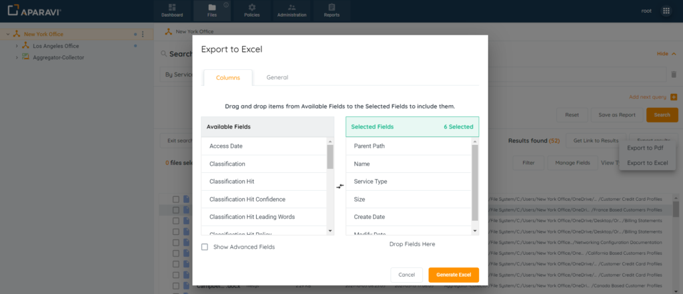Expand the Los Angeles Office tree node
The height and width of the screenshot is (294, 683).
click(x=17, y=46)
